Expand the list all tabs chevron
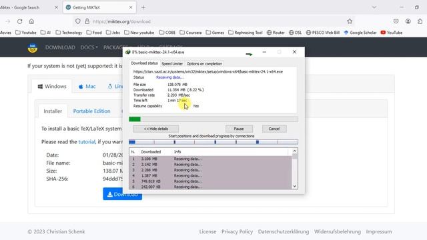This screenshot has width=427, height=240. coord(374,7)
